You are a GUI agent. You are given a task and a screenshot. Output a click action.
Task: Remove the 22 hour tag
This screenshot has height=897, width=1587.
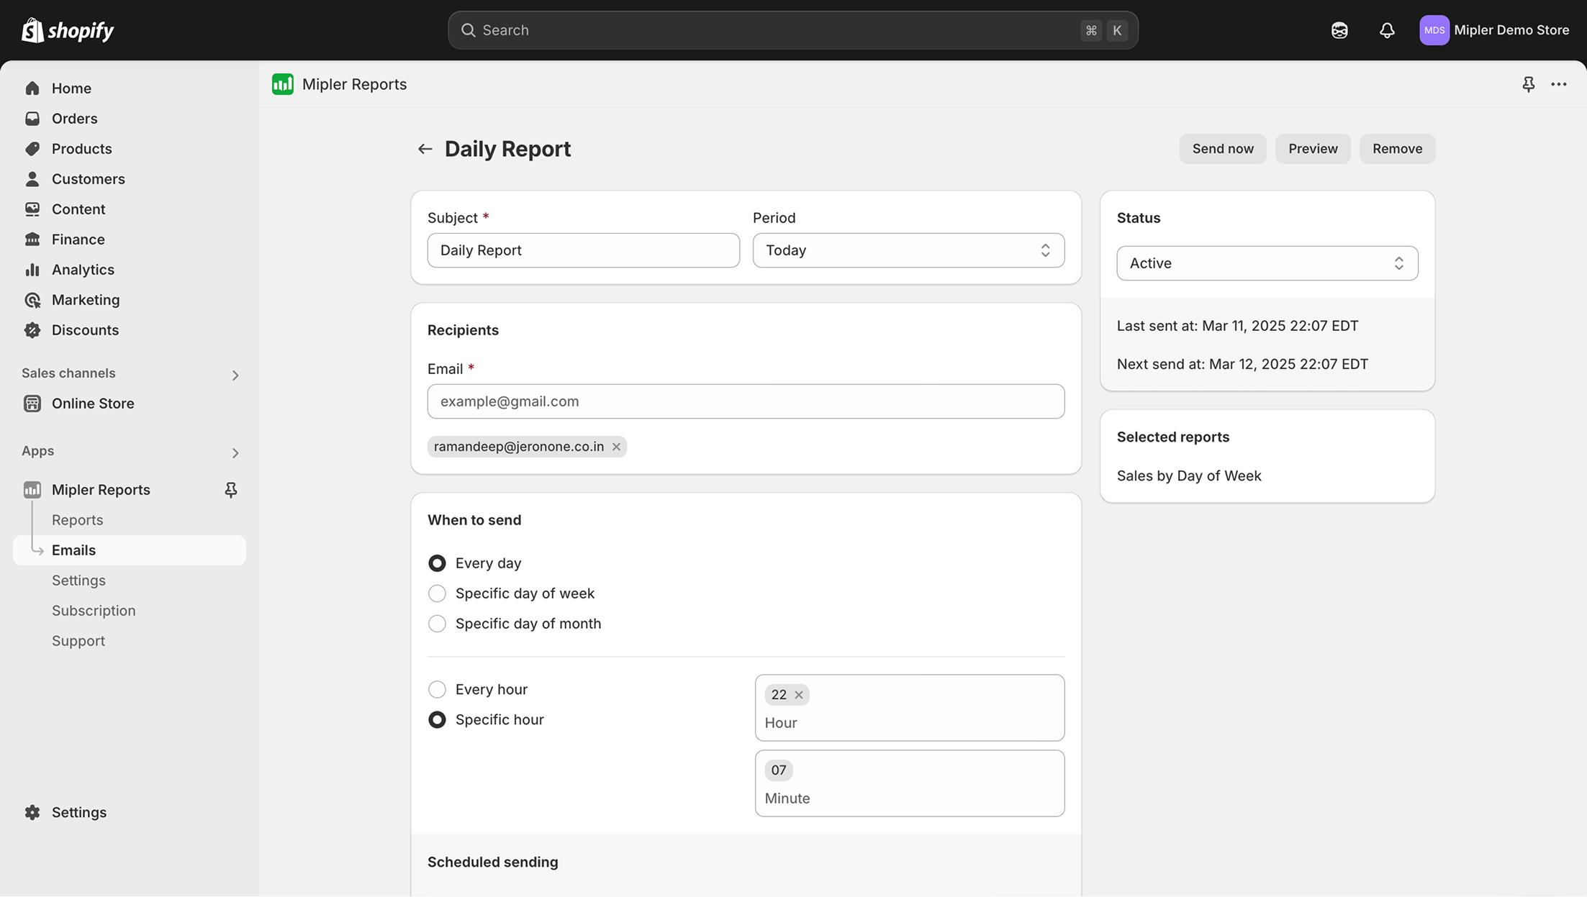point(798,695)
